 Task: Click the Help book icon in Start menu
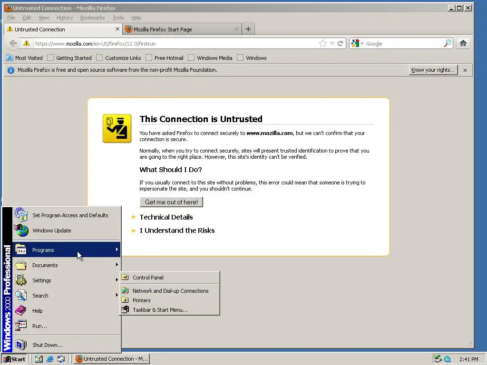[21, 310]
